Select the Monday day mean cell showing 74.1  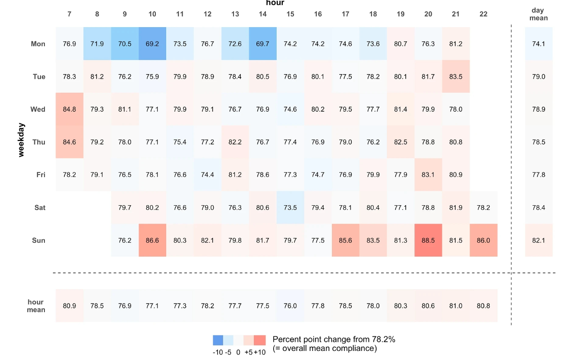[539, 44]
